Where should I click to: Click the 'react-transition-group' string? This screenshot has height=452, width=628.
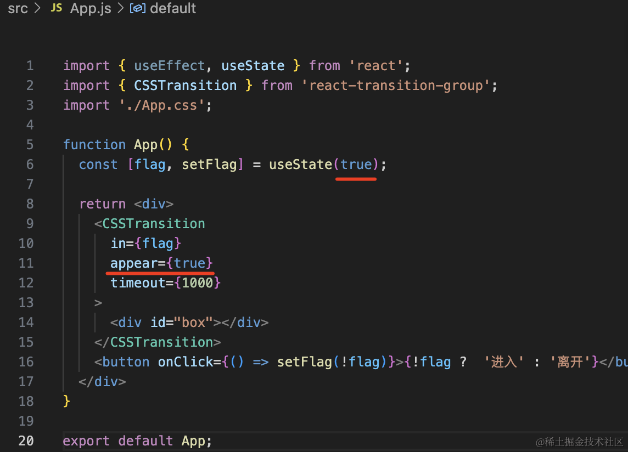click(396, 85)
